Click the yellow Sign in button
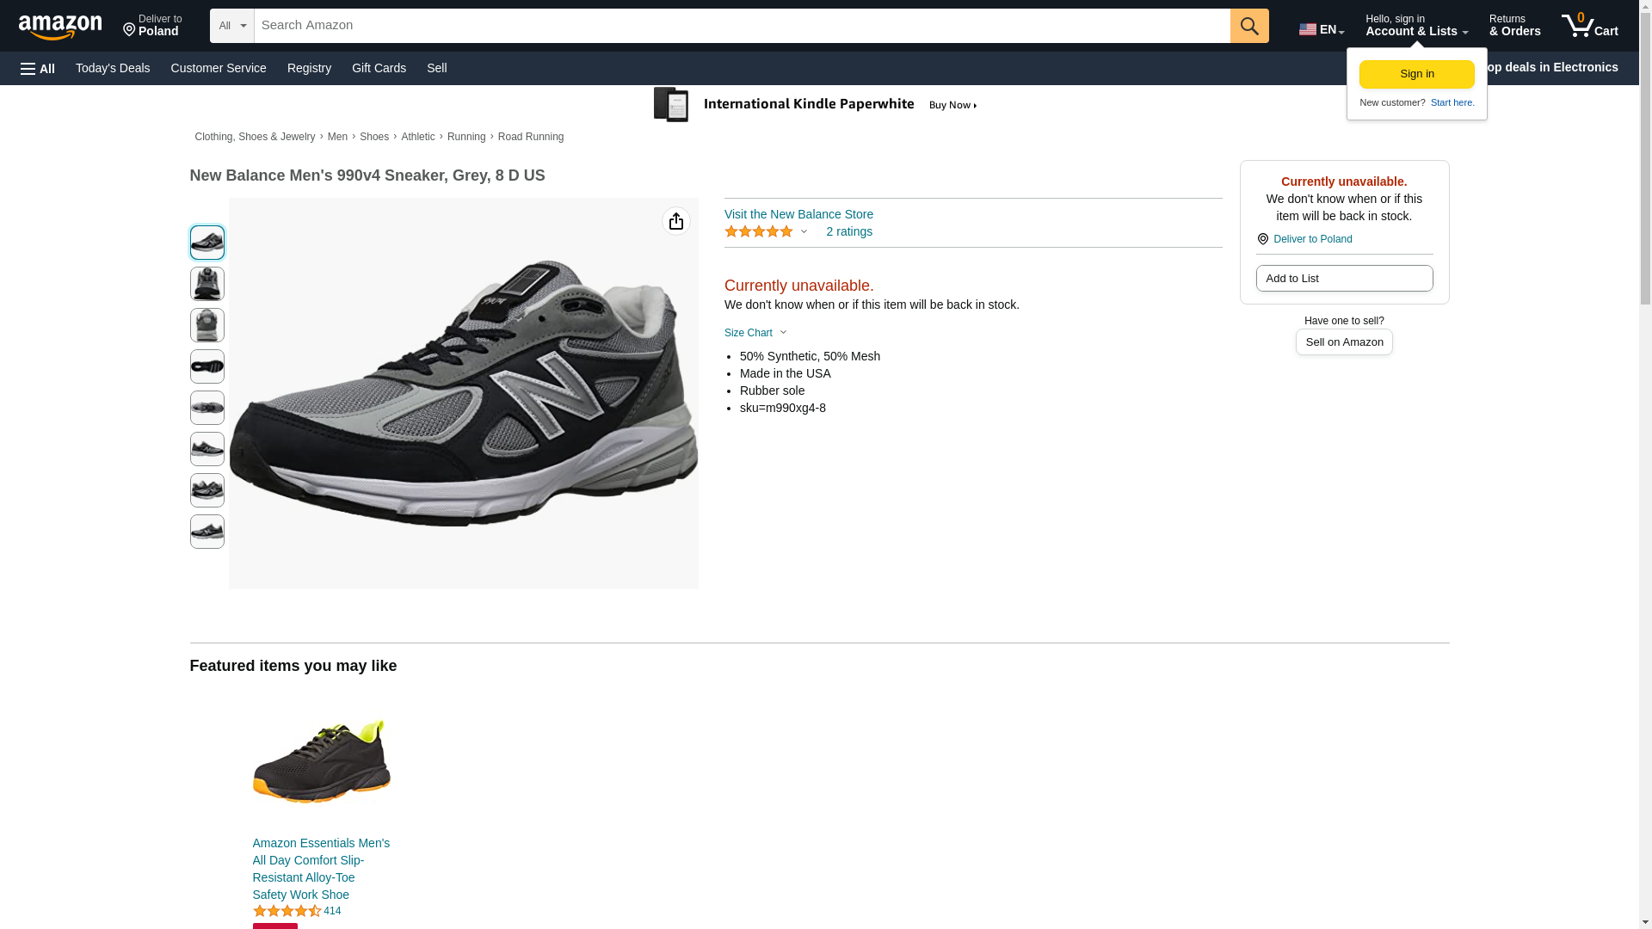This screenshot has height=929, width=1652. (x=1416, y=74)
